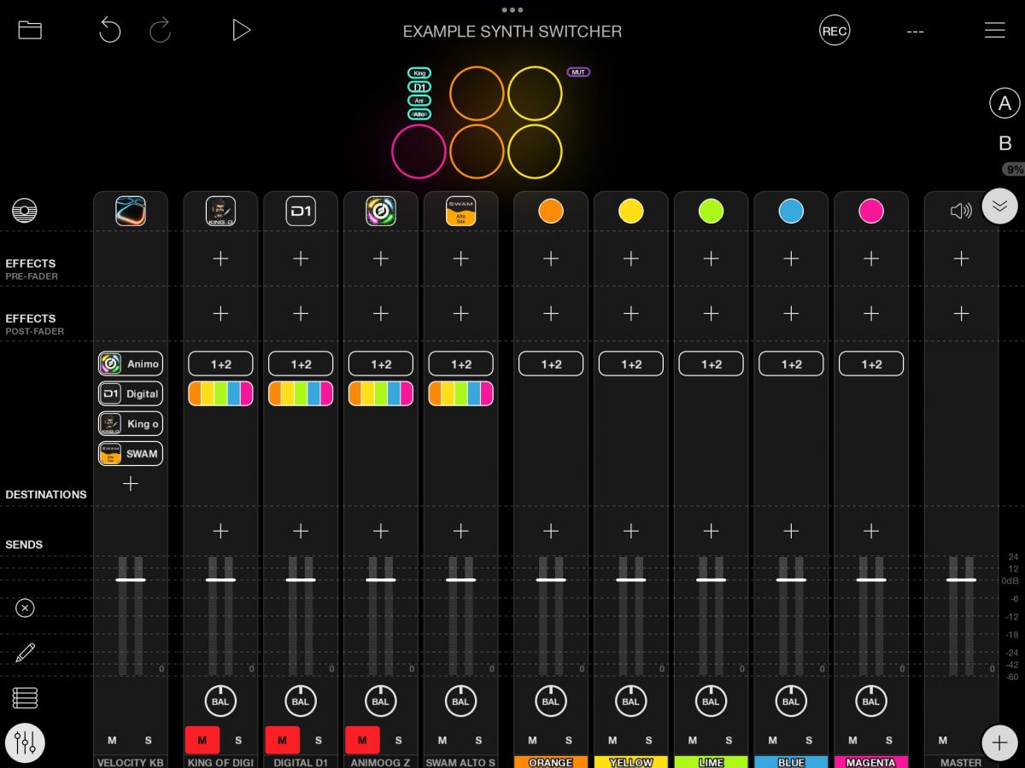Open the mixer settings icon at bottom left

pyautogui.click(x=25, y=742)
